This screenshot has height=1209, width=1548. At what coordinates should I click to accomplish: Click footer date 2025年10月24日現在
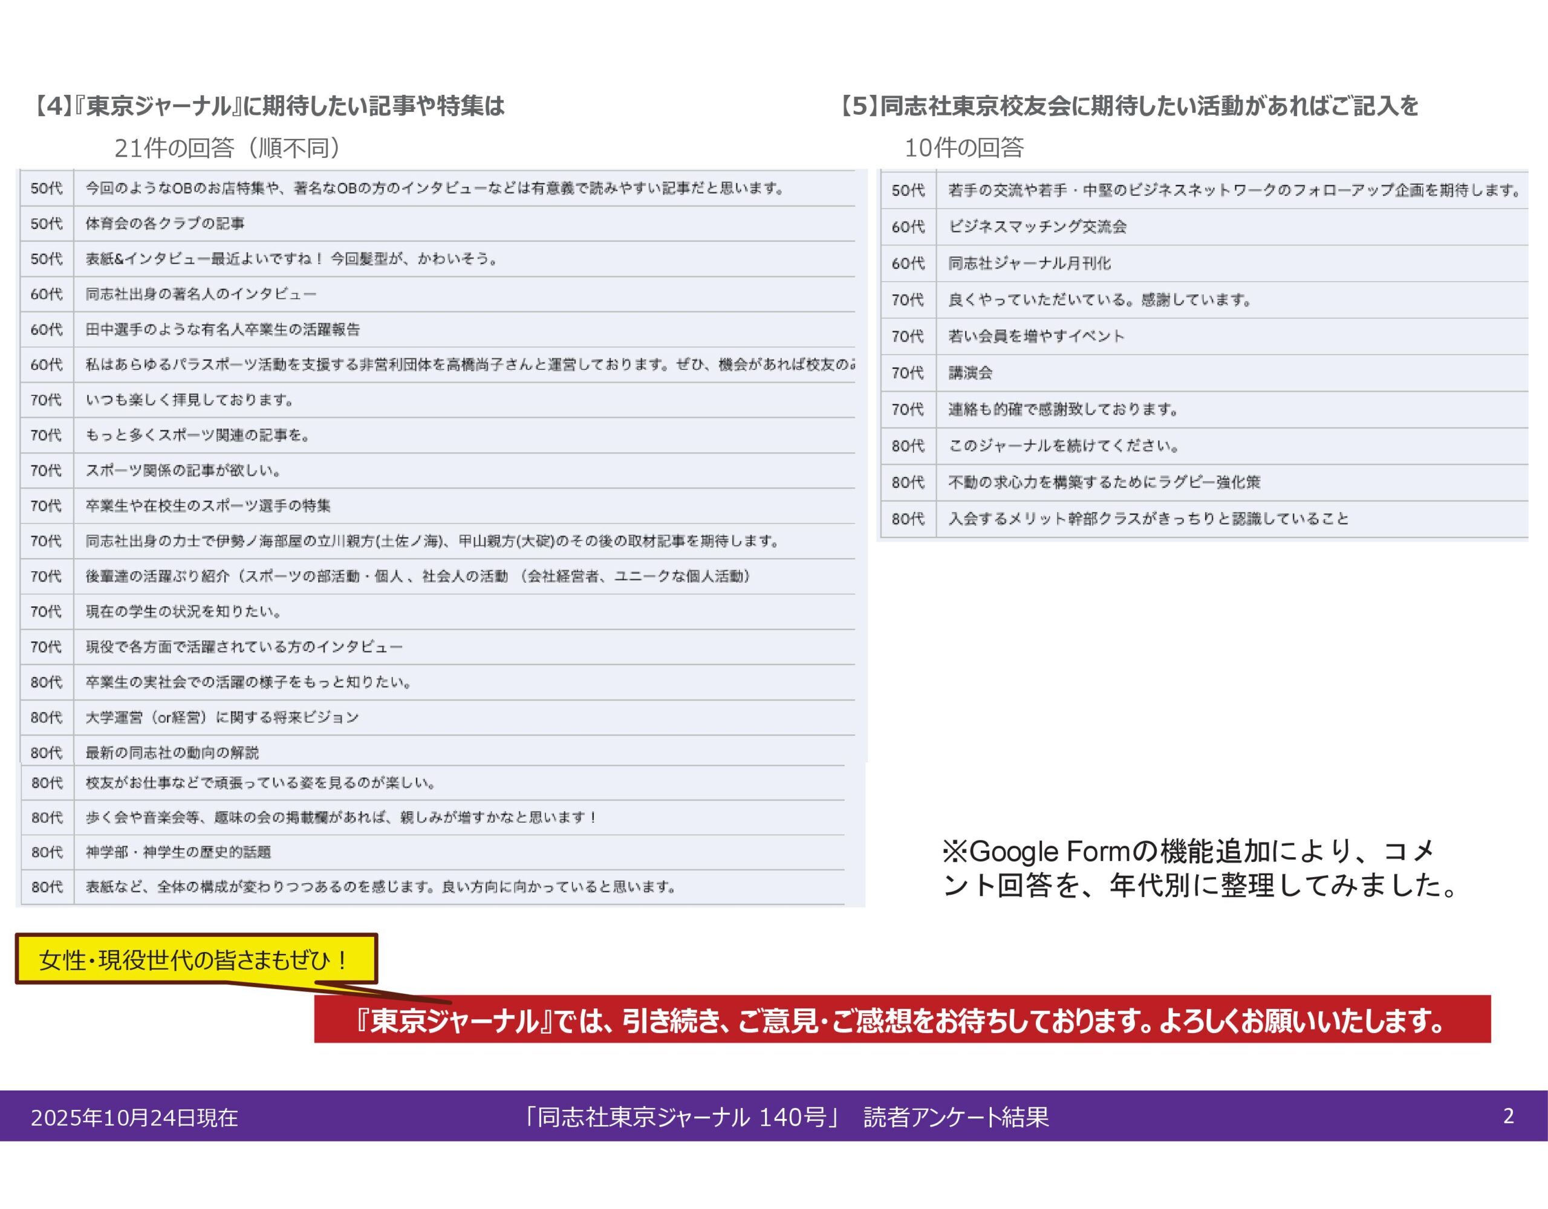[x=134, y=1118]
